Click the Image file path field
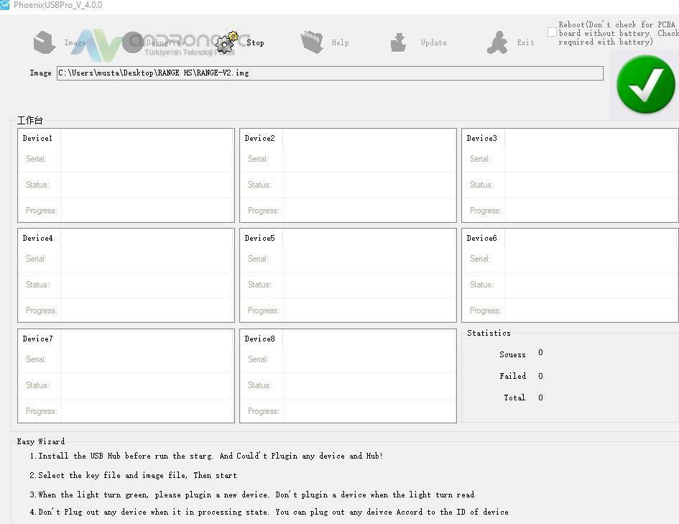This screenshot has height=524, width=679. [329, 73]
